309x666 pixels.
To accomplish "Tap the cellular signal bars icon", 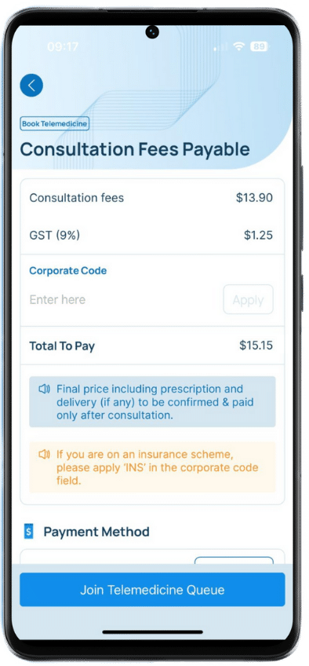I will (220, 46).
